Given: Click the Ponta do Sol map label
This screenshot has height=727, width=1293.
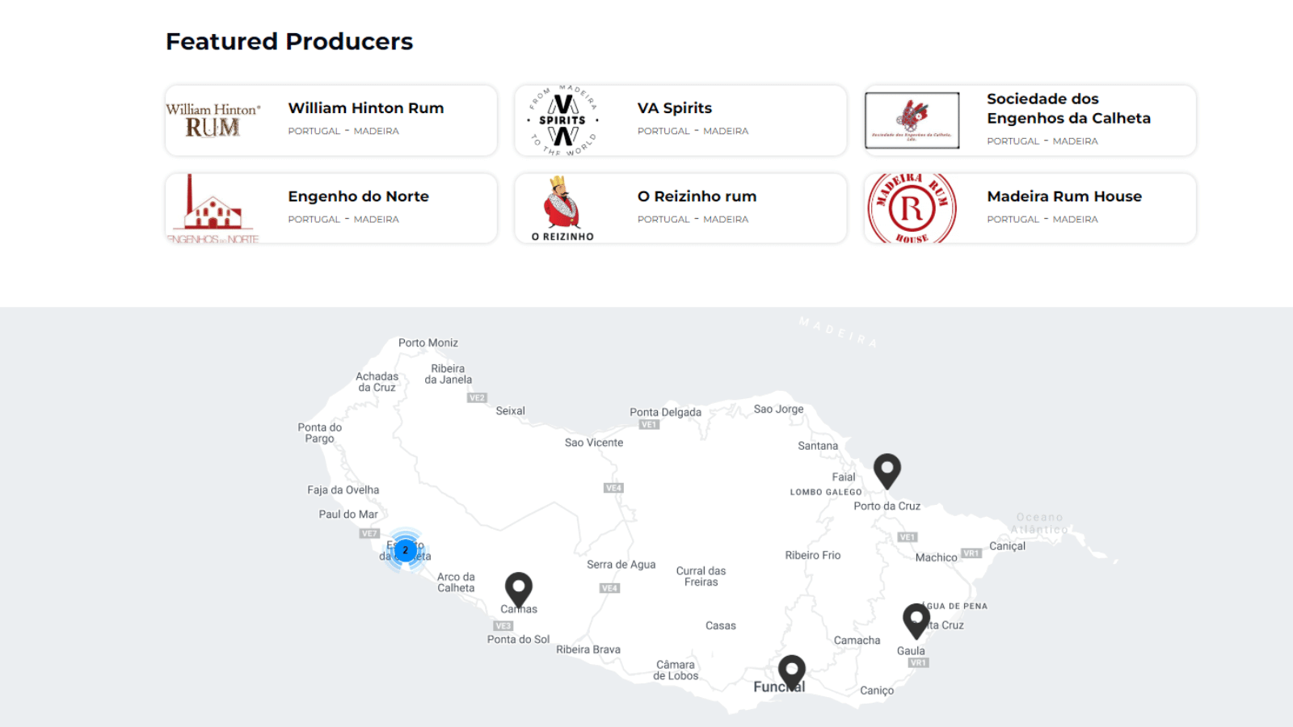Looking at the screenshot, I should click(x=518, y=639).
